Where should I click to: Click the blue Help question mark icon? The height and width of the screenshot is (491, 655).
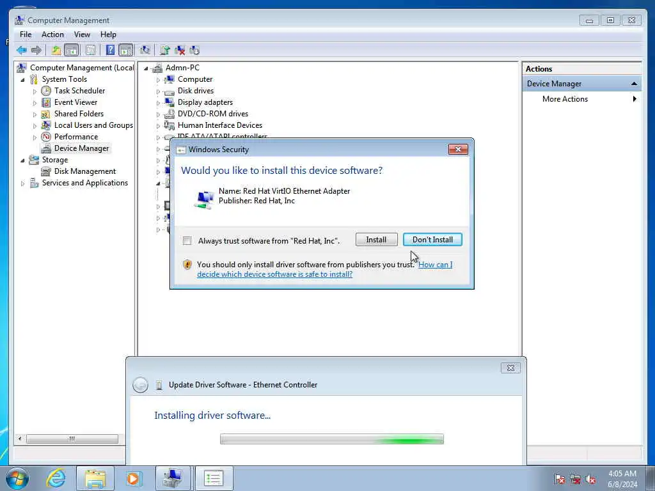[x=110, y=51]
